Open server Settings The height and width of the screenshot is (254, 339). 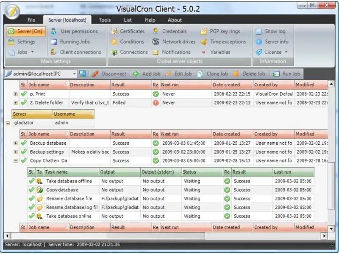22,41
